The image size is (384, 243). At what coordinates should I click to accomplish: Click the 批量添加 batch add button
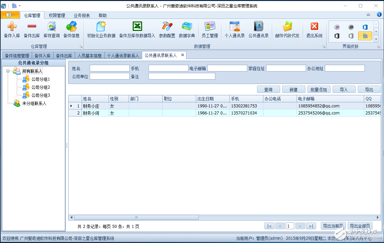coord(318,89)
